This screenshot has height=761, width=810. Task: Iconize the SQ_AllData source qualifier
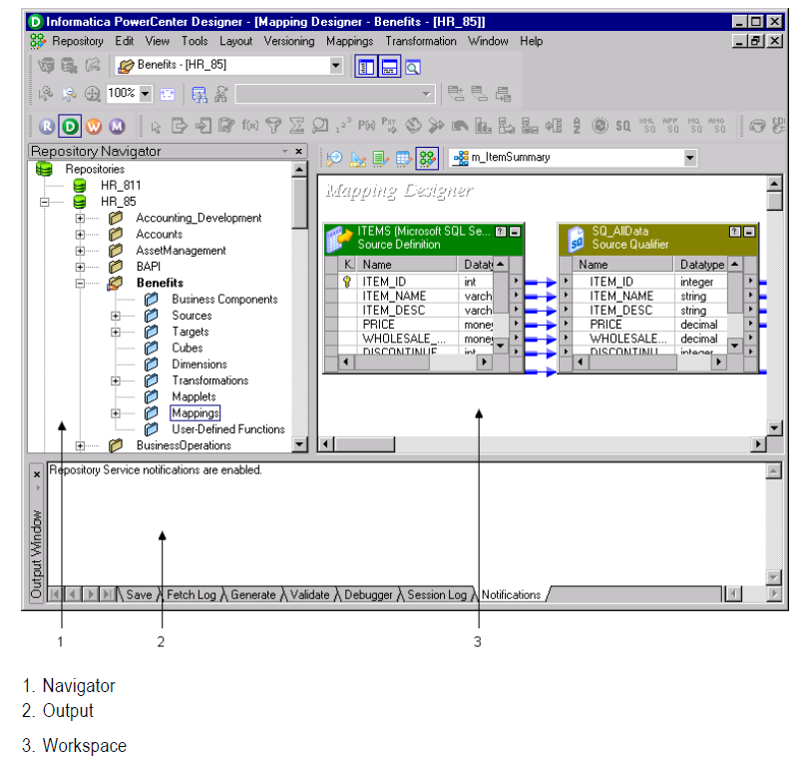[749, 232]
